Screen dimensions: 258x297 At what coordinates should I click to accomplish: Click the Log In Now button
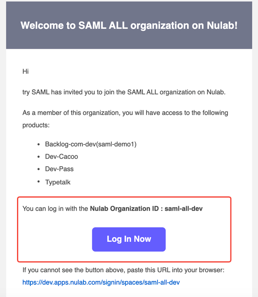129,239
